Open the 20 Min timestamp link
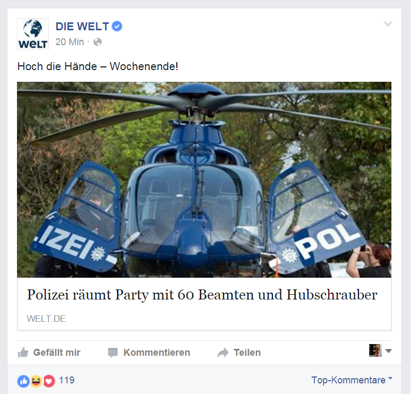411x394 pixels. [x=70, y=42]
